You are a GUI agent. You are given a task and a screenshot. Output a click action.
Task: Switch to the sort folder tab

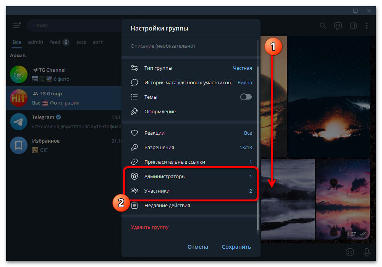(x=97, y=42)
